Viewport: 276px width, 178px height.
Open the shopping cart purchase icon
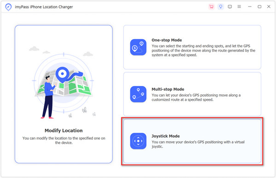tap(212, 7)
